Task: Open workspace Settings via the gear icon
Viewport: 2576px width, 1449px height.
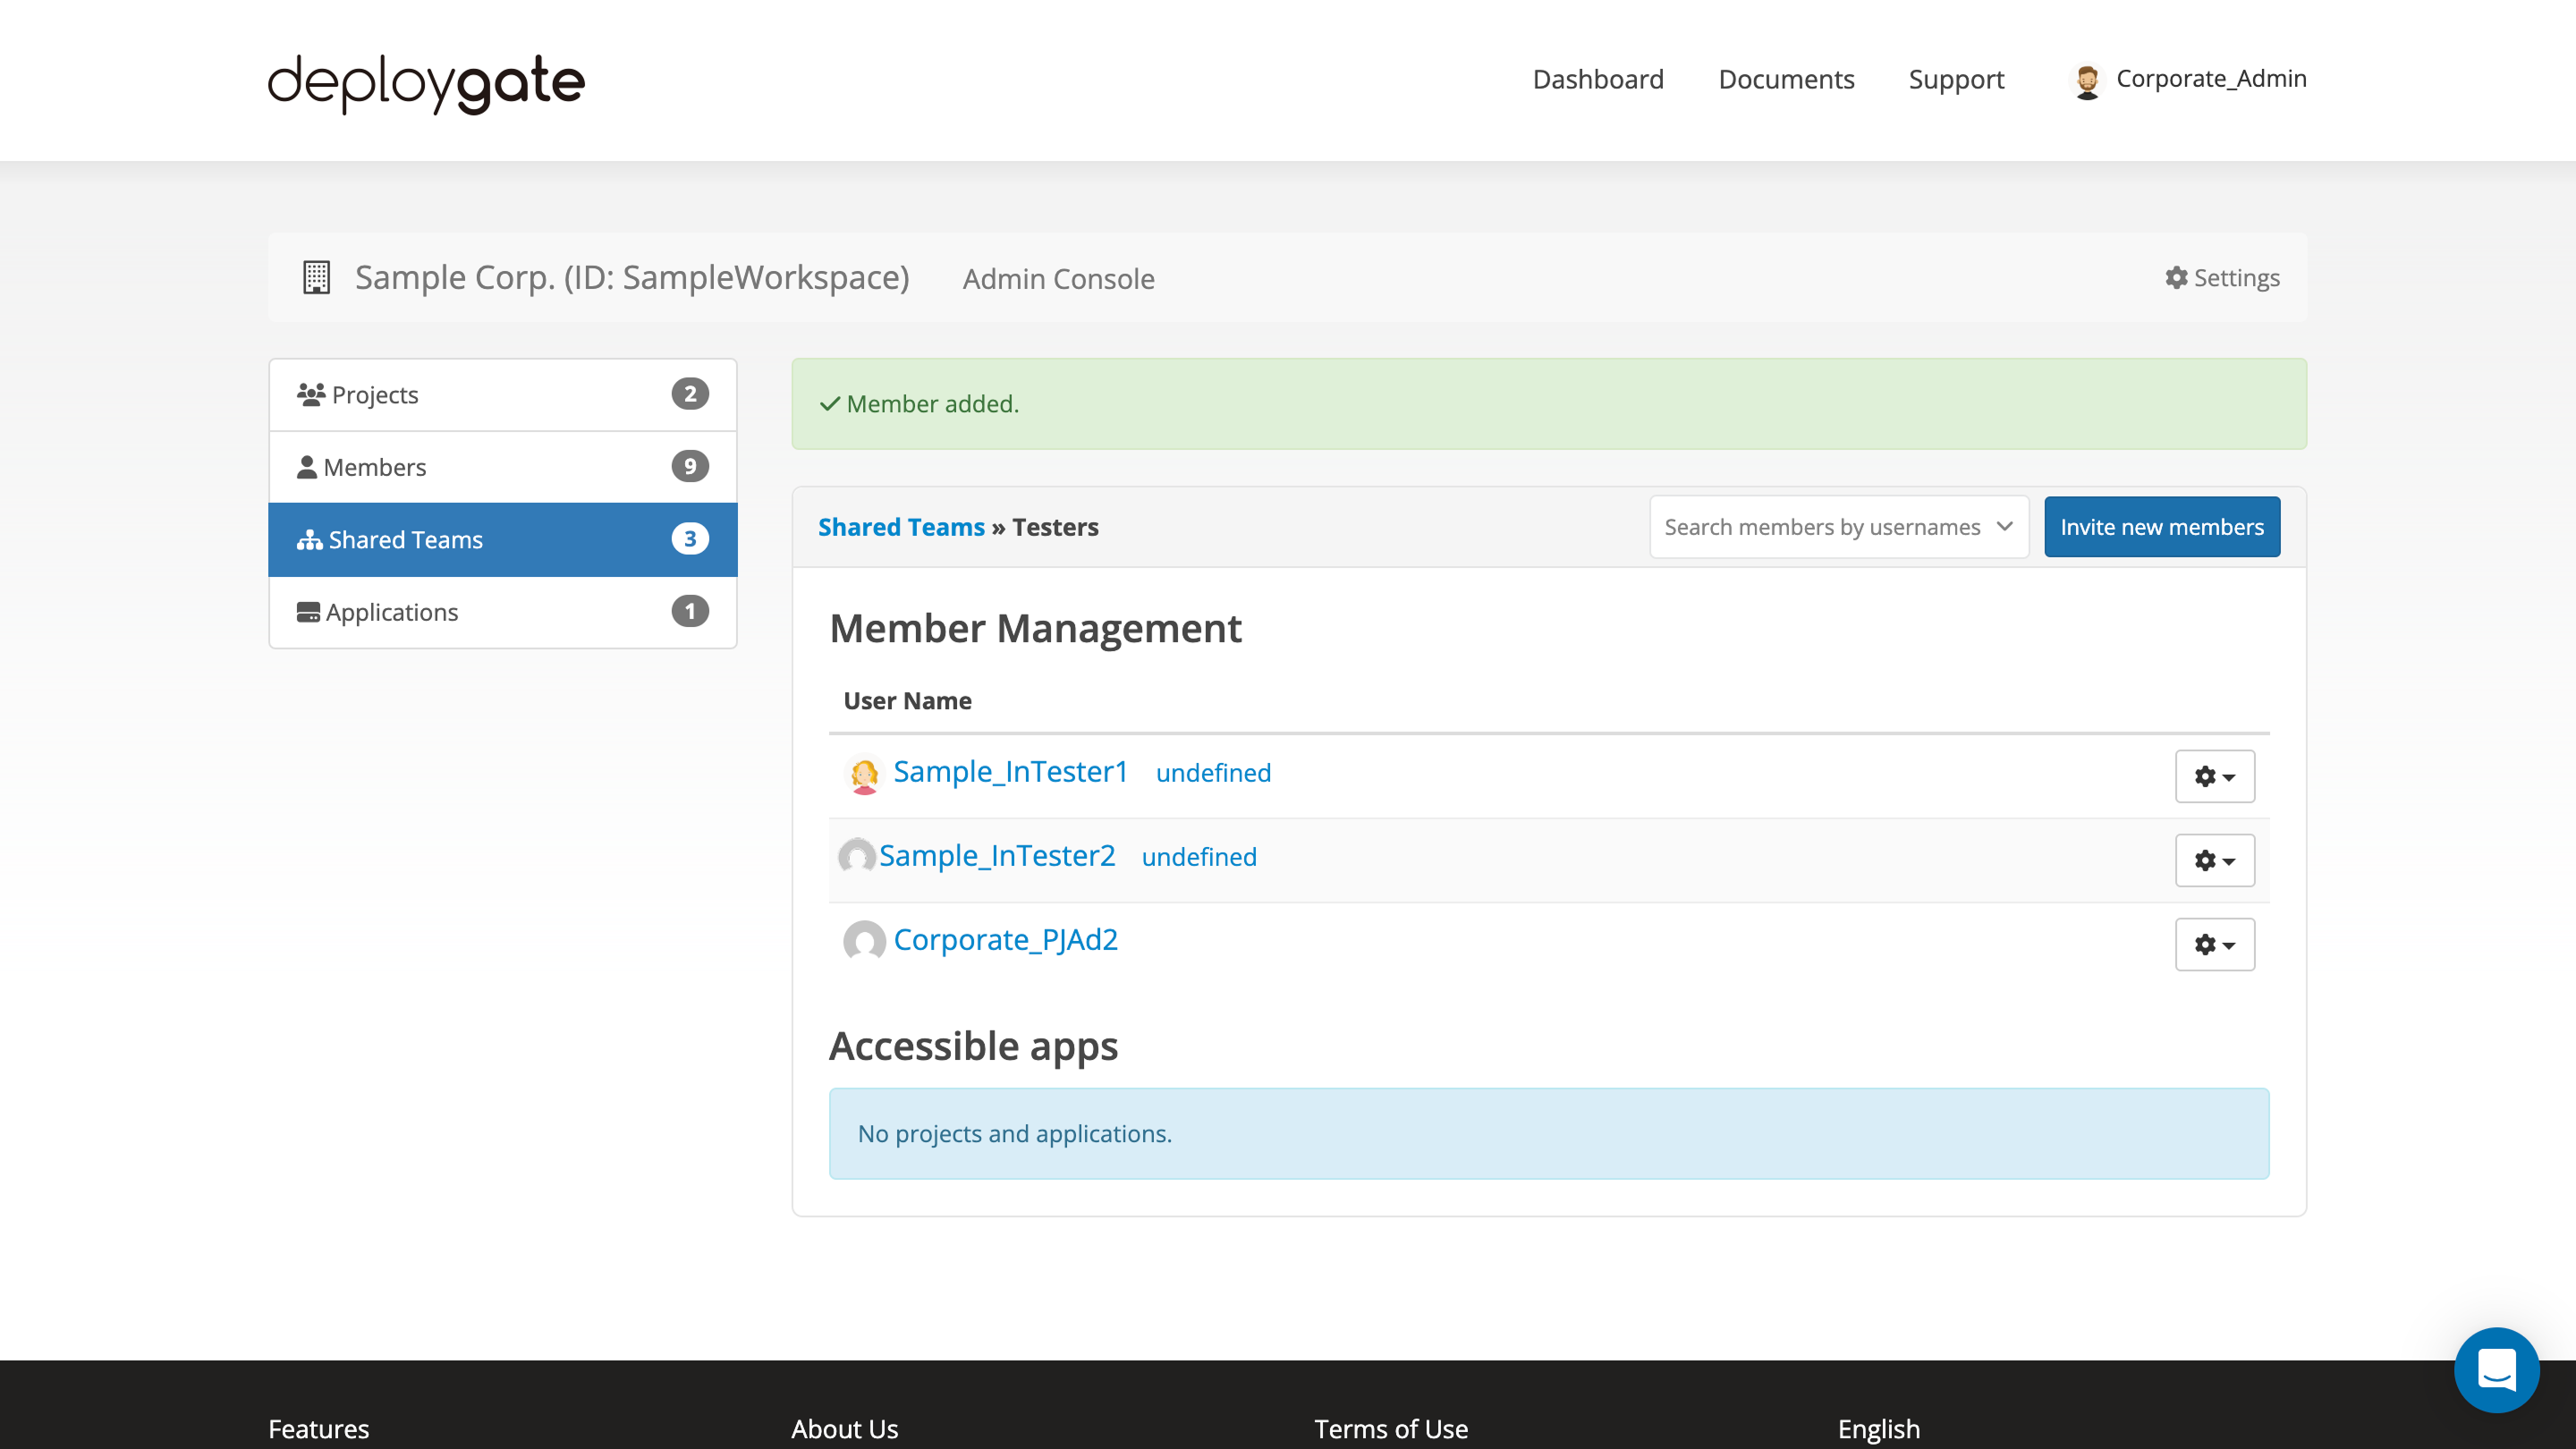Action: pos(2176,278)
